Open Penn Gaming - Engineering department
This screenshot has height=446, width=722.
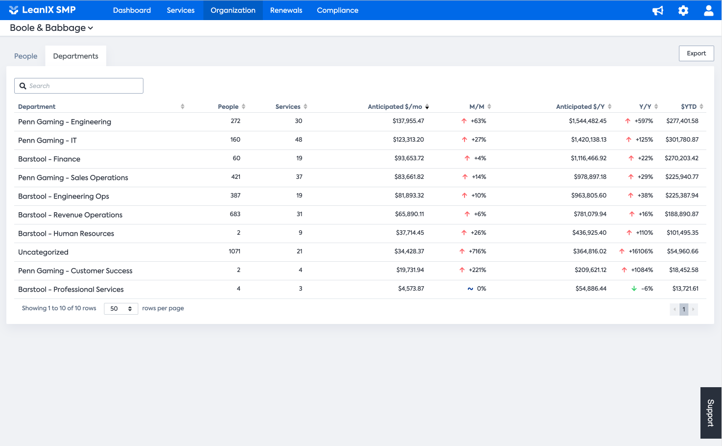click(x=65, y=122)
